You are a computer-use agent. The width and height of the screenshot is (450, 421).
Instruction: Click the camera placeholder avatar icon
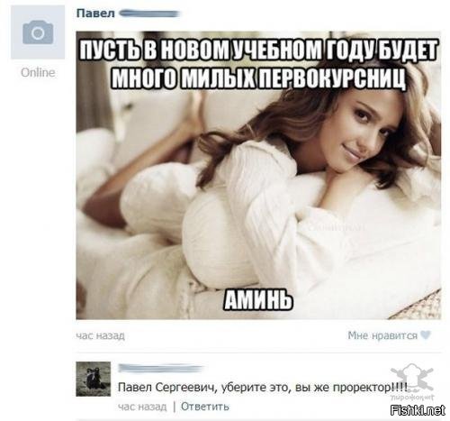pyautogui.click(x=38, y=32)
